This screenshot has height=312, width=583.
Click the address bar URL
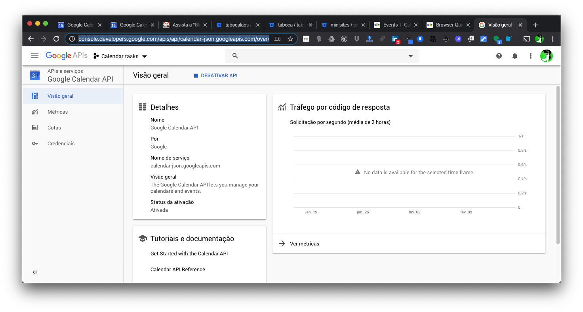click(x=173, y=39)
